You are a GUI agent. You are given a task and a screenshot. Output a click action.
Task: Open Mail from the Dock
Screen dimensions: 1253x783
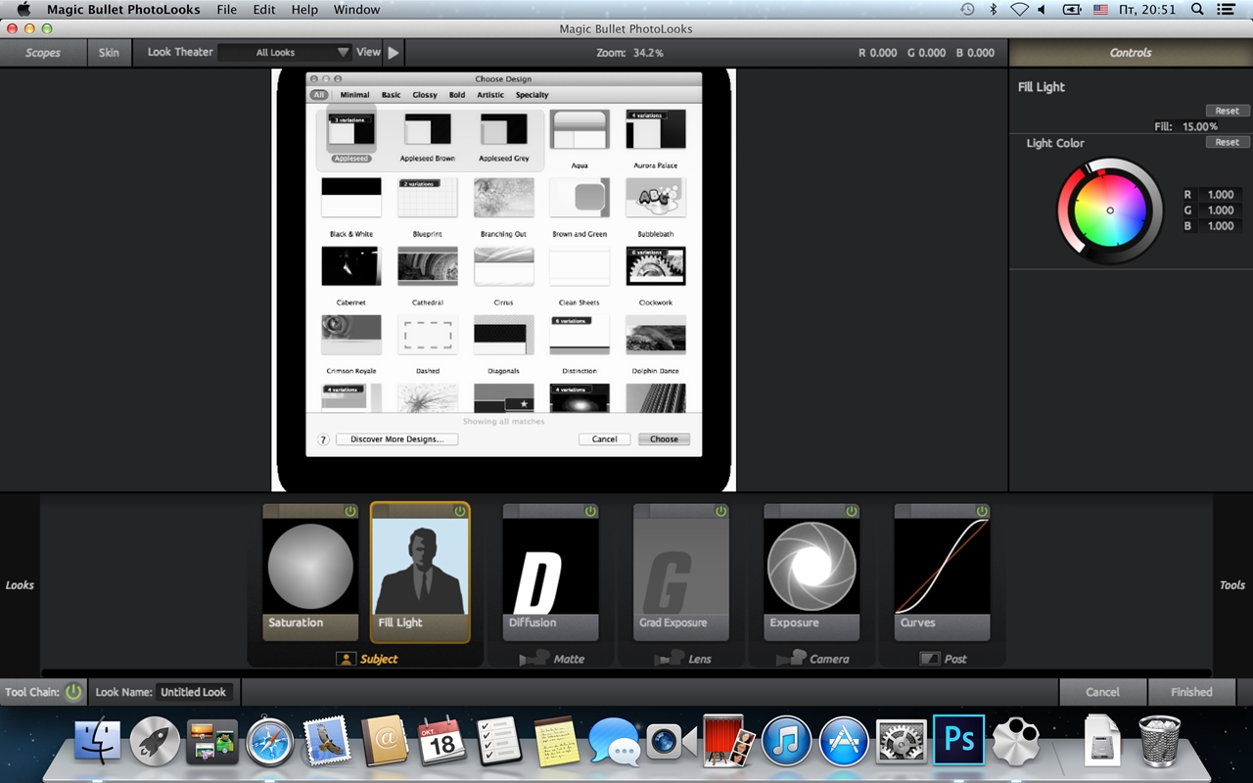[x=328, y=741]
